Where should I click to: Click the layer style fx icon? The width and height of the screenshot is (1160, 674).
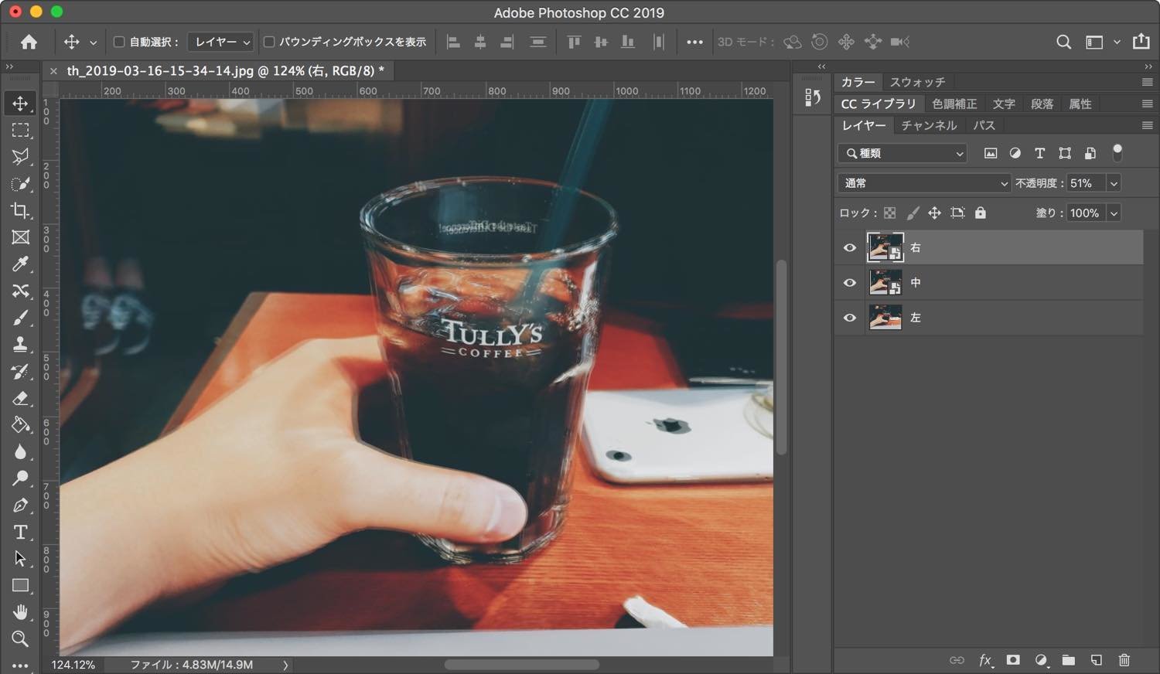point(986,660)
